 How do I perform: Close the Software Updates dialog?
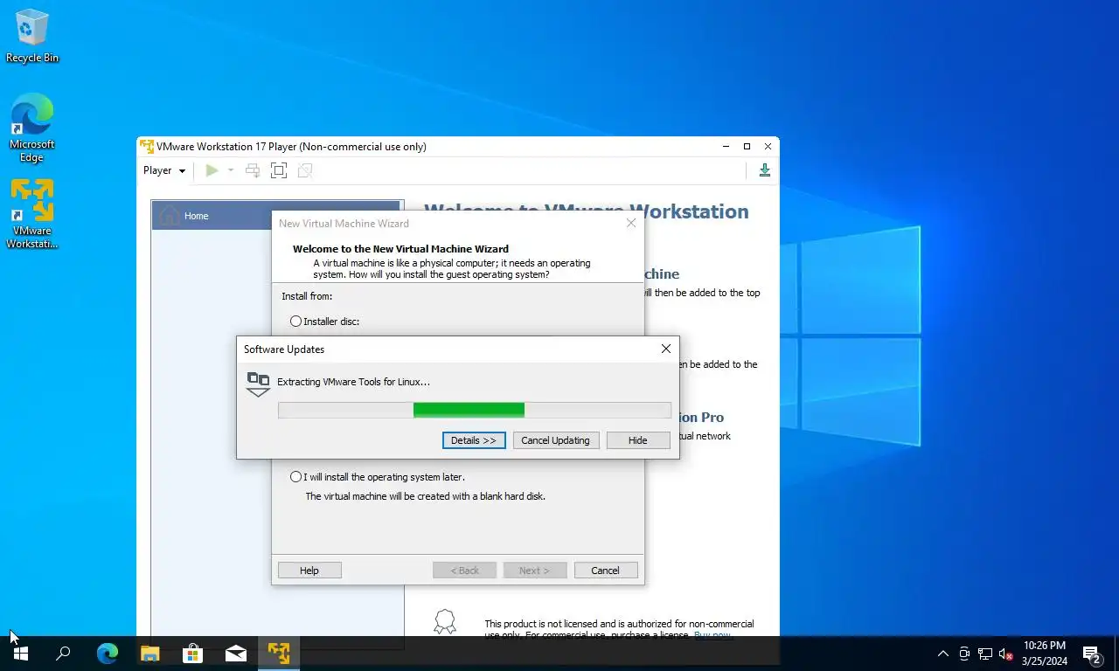(x=665, y=349)
